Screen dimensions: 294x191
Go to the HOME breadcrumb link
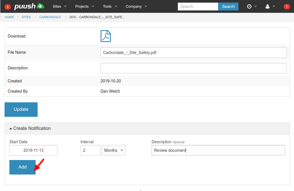coord(9,17)
